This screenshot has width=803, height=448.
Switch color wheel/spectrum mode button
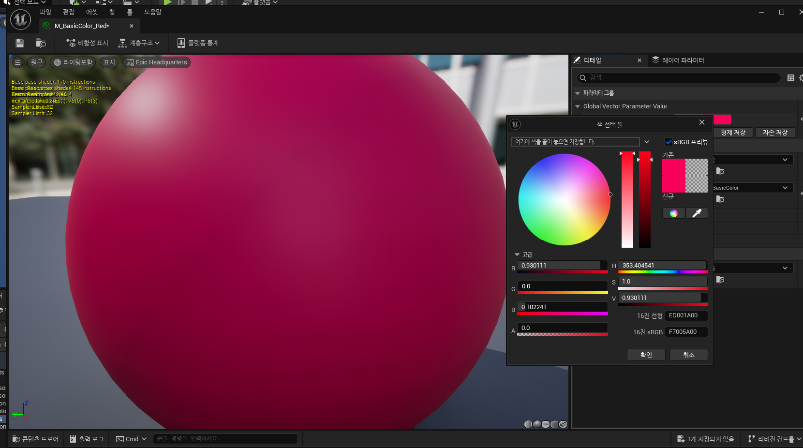(x=673, y=213)
